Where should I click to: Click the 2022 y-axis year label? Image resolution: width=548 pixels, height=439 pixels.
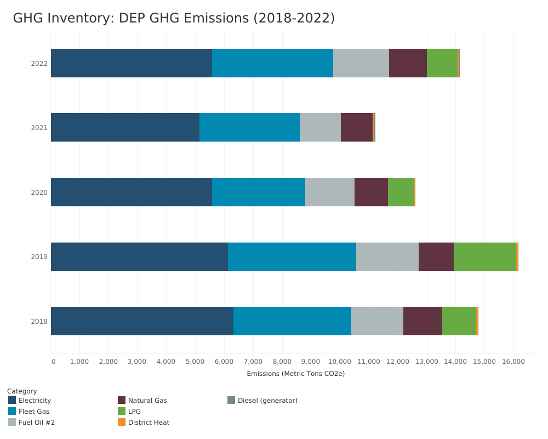pyautogui.click(x=39, y=64)
